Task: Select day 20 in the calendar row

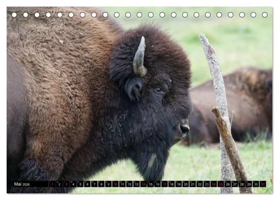Action: (186, 184)
